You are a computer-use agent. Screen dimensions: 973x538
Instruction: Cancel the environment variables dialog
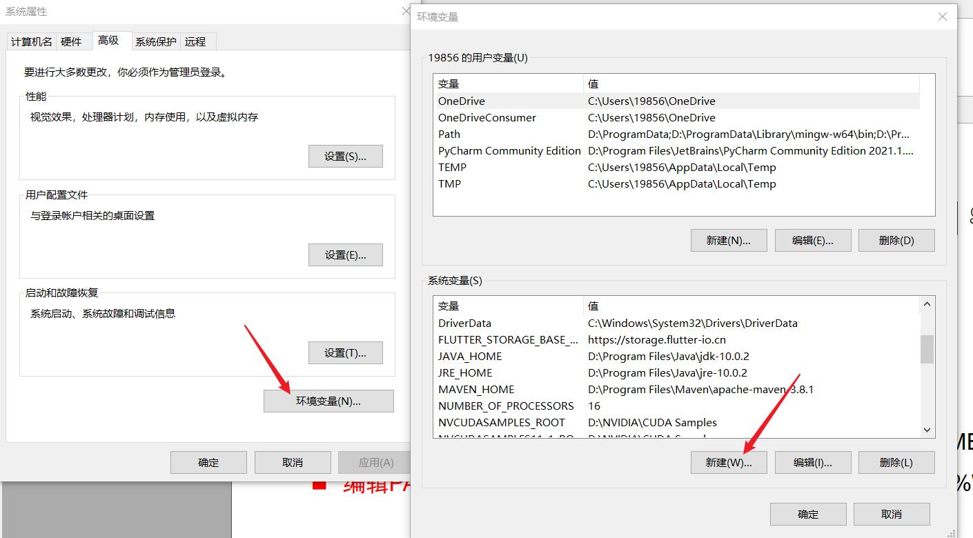pyautogui.click(x=892, y=514)
